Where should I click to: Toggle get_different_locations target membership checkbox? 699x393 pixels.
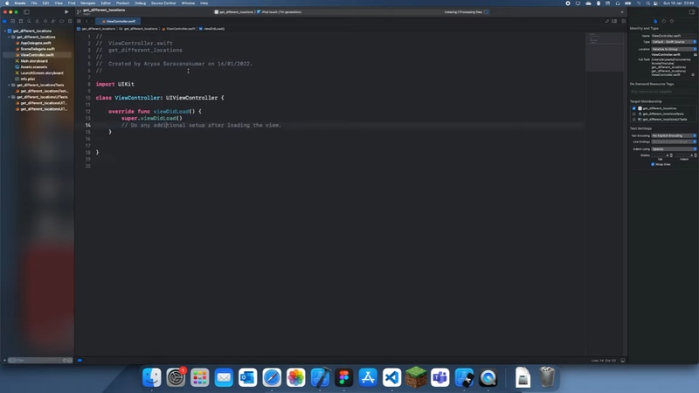pos(634,108)
